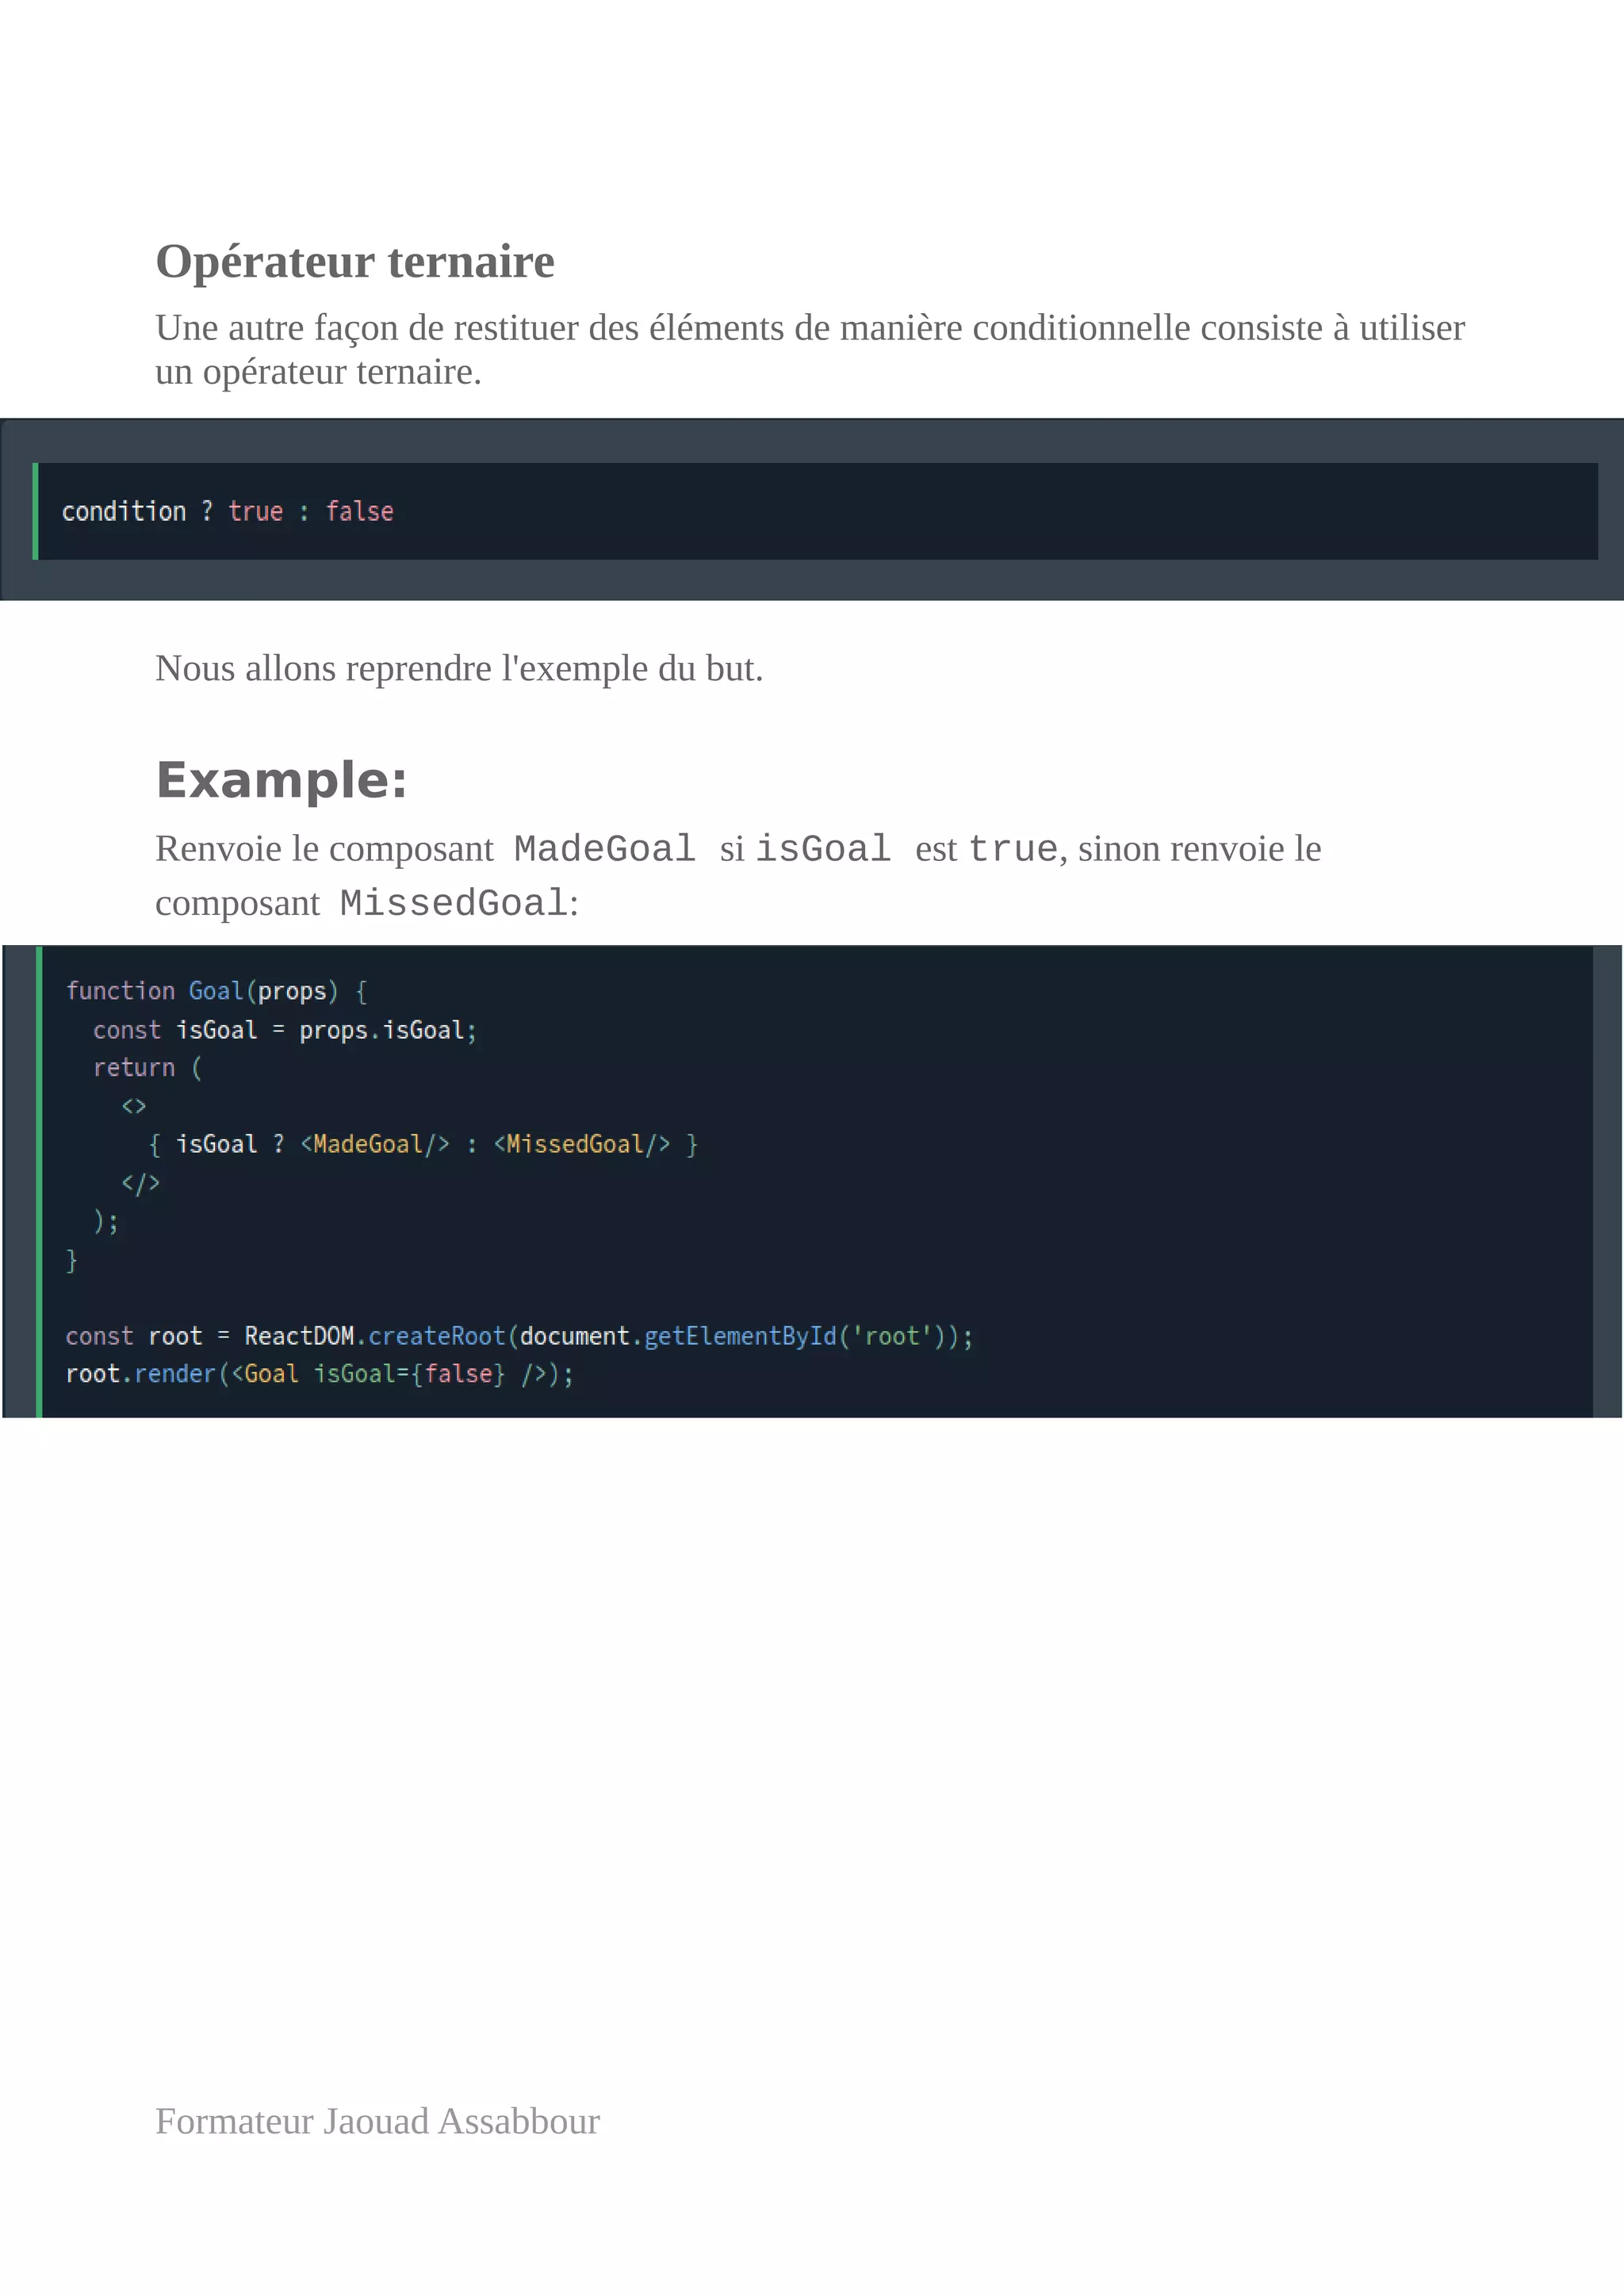Click the closing fragment tag '</>'
The height and width of the screenshot is (2296, 1624).
point(140,1183)
